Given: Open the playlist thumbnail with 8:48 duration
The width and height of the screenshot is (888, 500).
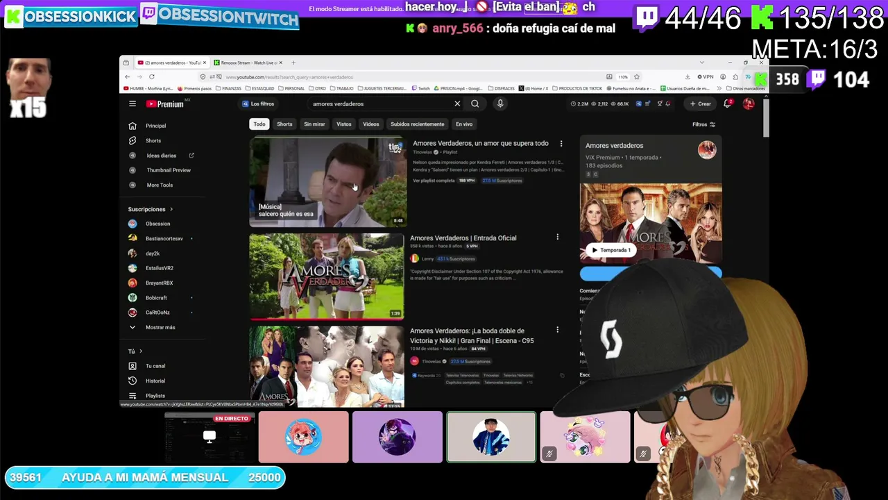Looking at the screenshot, I should (327, 183).
